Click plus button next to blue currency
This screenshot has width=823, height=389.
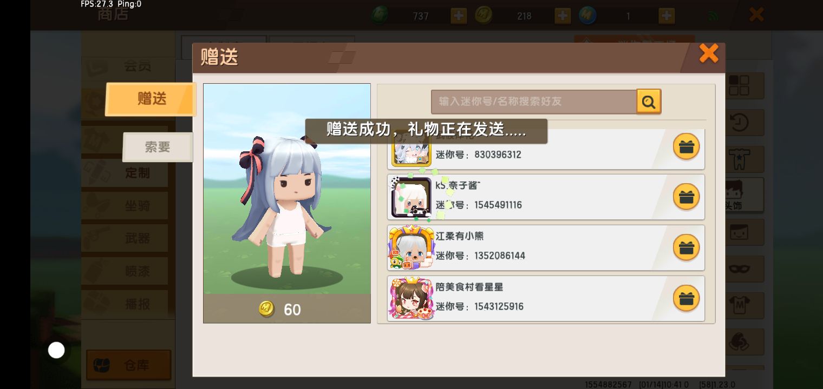coord(667,16)
